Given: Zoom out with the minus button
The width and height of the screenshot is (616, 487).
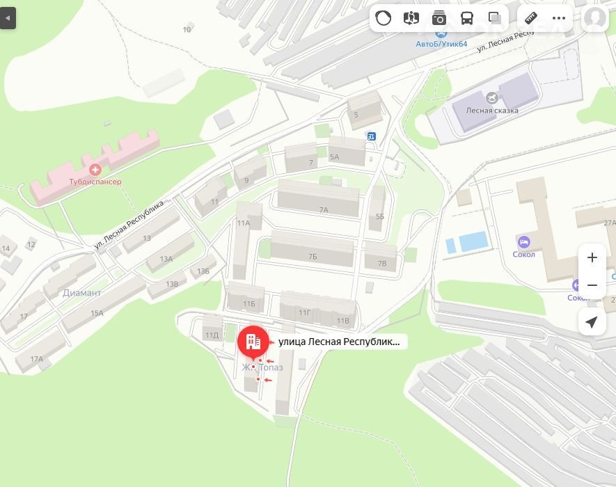Looking at the screenshot, I should (592, 285).
